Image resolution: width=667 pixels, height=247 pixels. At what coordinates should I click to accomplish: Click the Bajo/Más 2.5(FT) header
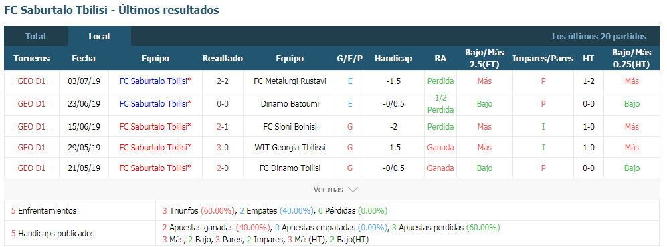tap(484, 59)
